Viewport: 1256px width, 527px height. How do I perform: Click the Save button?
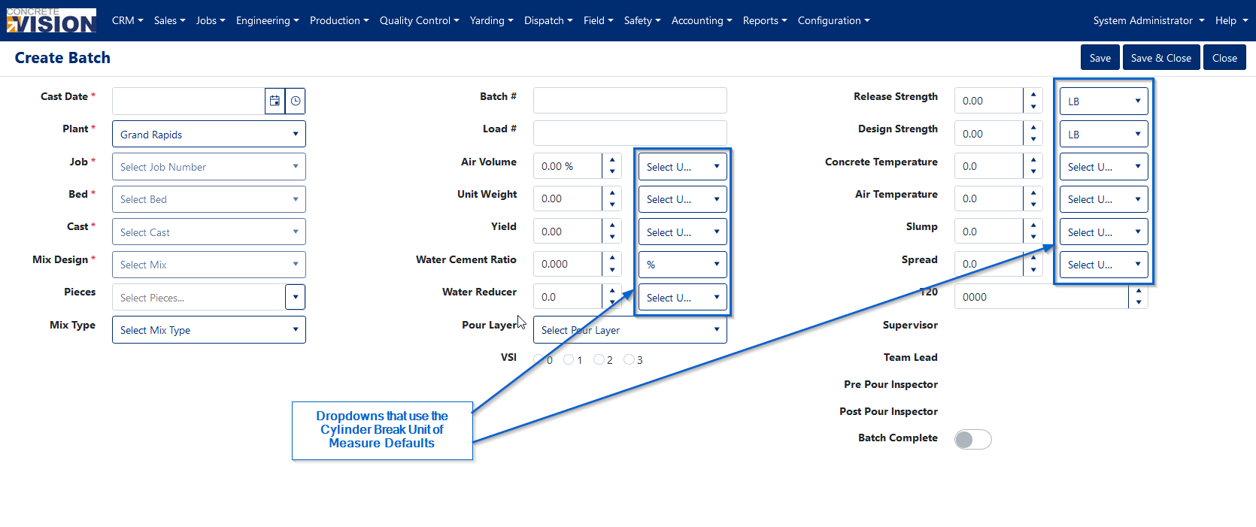[1100, 58]
